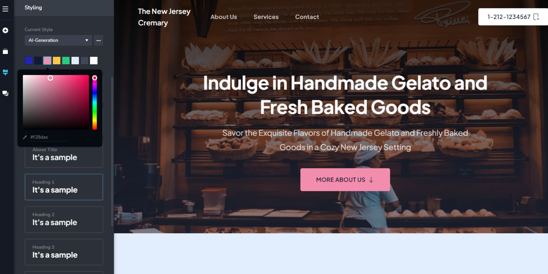This screenshot has width=548, height=274.
Task: Click the add element plus icon
Action: 5,30
